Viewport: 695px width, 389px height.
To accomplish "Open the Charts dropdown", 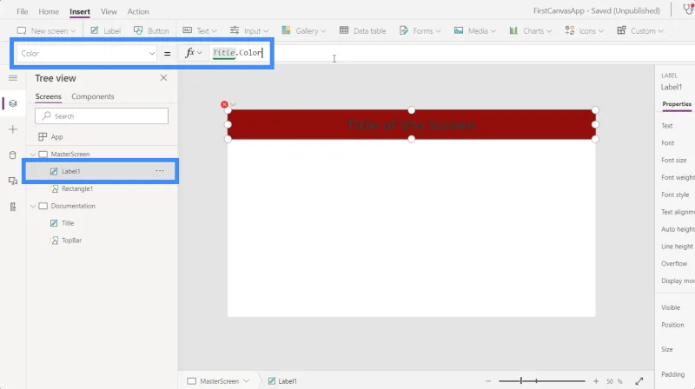I will [x=530, y=30].
